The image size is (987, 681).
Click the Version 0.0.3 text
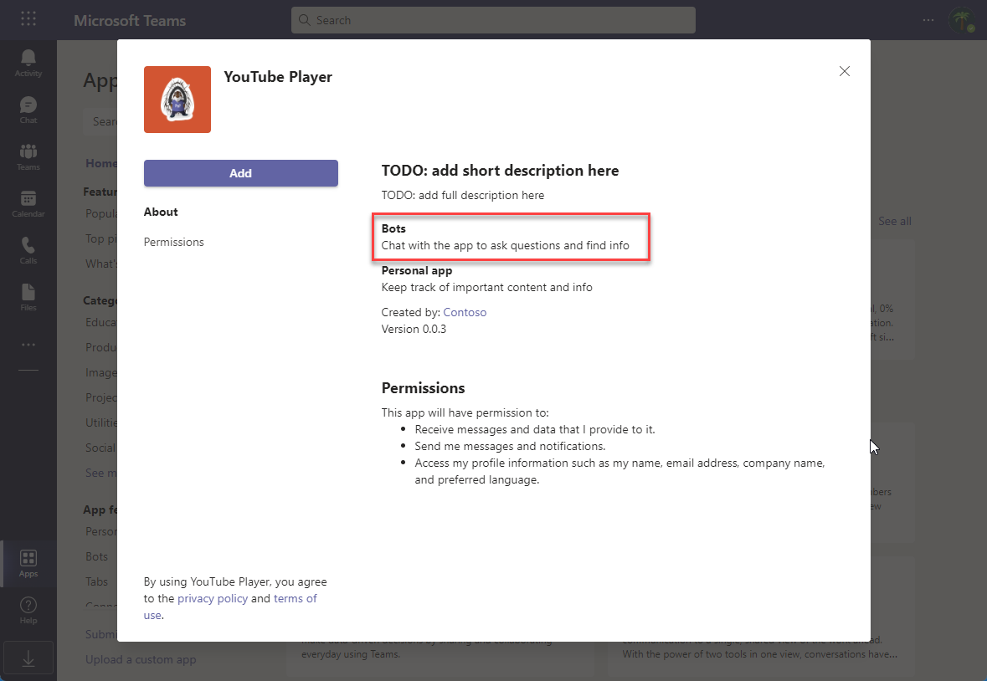(x=414, y=329)
